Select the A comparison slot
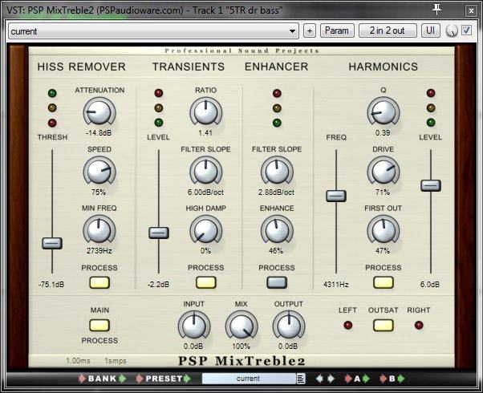The width and height of the screenshot is (483, 393). [356, 378]
